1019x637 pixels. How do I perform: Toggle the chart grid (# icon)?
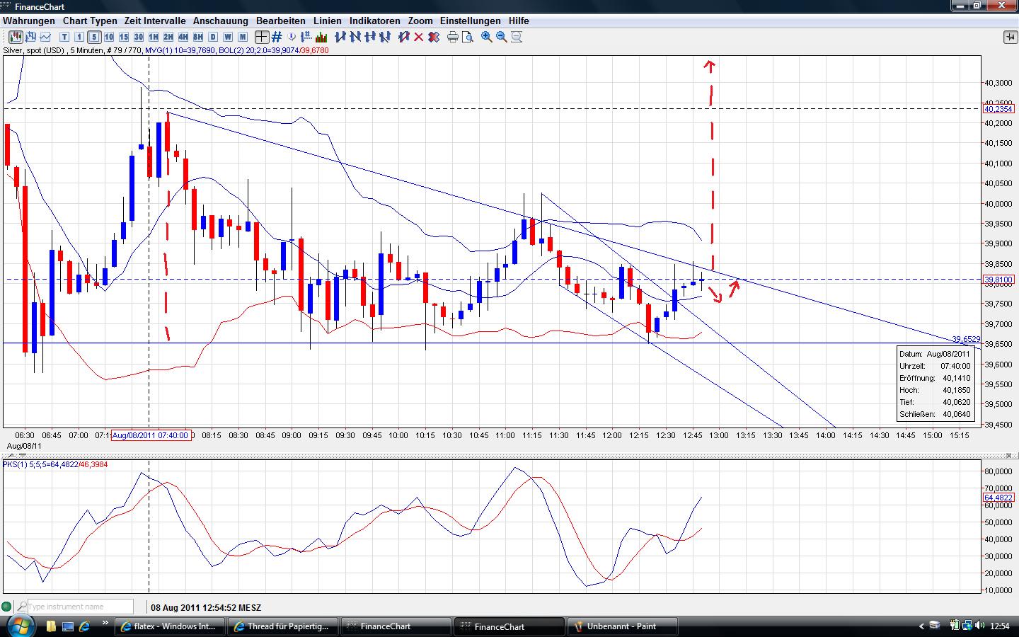pyautogui.click(x=277, y=37)
